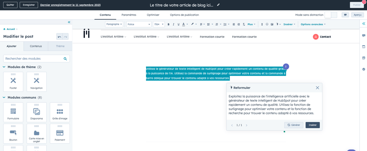Viewport: 367px width, 151px height.
Task: Collapse the Modules de thème section
Action: [4, 67]
